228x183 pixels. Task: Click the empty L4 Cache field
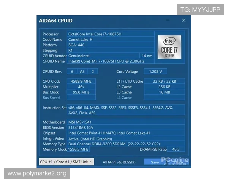(x=165, y=98)
